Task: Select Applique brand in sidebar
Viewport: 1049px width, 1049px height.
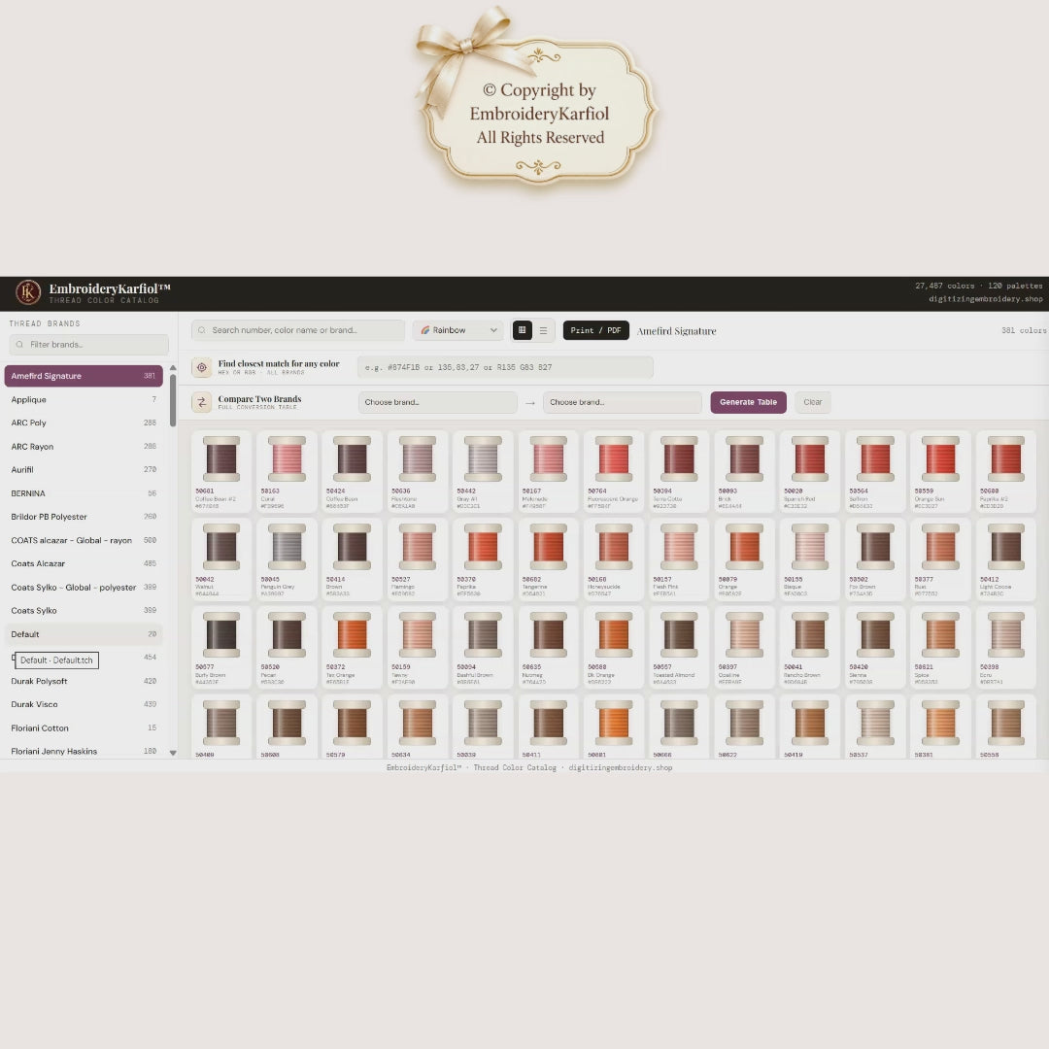Action: [84, 399]
